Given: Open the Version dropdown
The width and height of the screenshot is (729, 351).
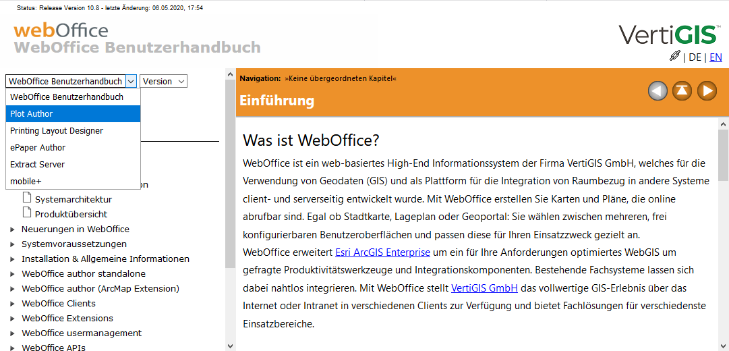Looking at the screenshot, I should point(163,81).
